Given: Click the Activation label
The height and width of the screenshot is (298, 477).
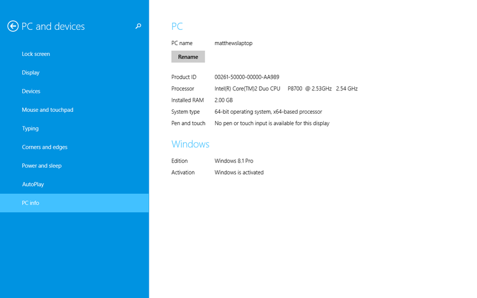Looking at the screenshot, I should point(183,173).
